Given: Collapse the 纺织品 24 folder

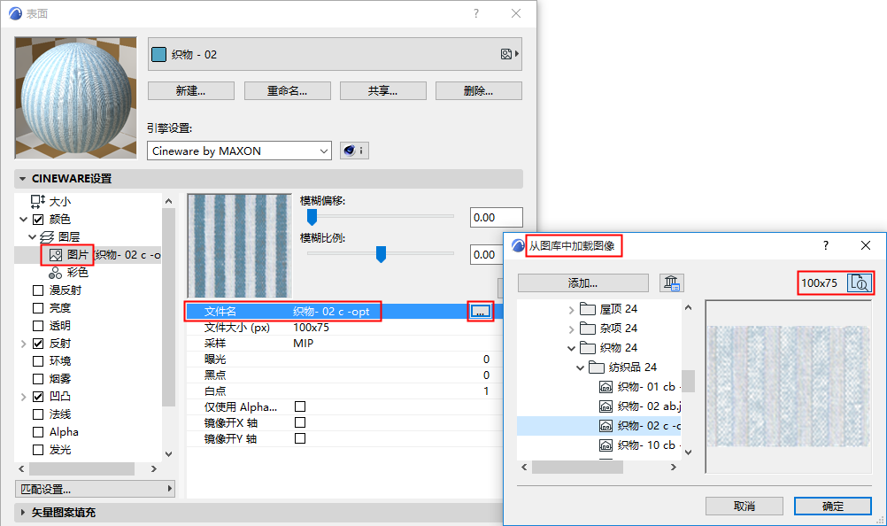Looking at the screenshot, I should click(x=580, y=368).
